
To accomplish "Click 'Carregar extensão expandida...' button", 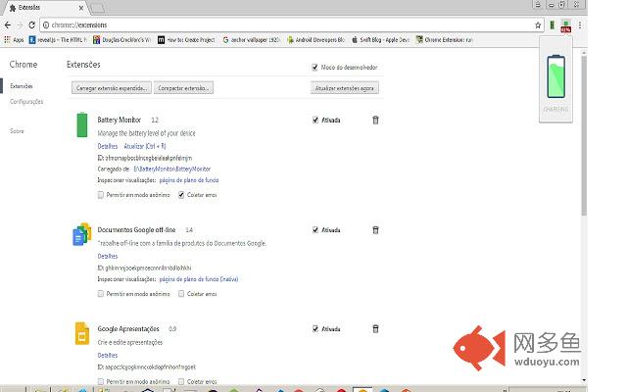I will (112, 88).
